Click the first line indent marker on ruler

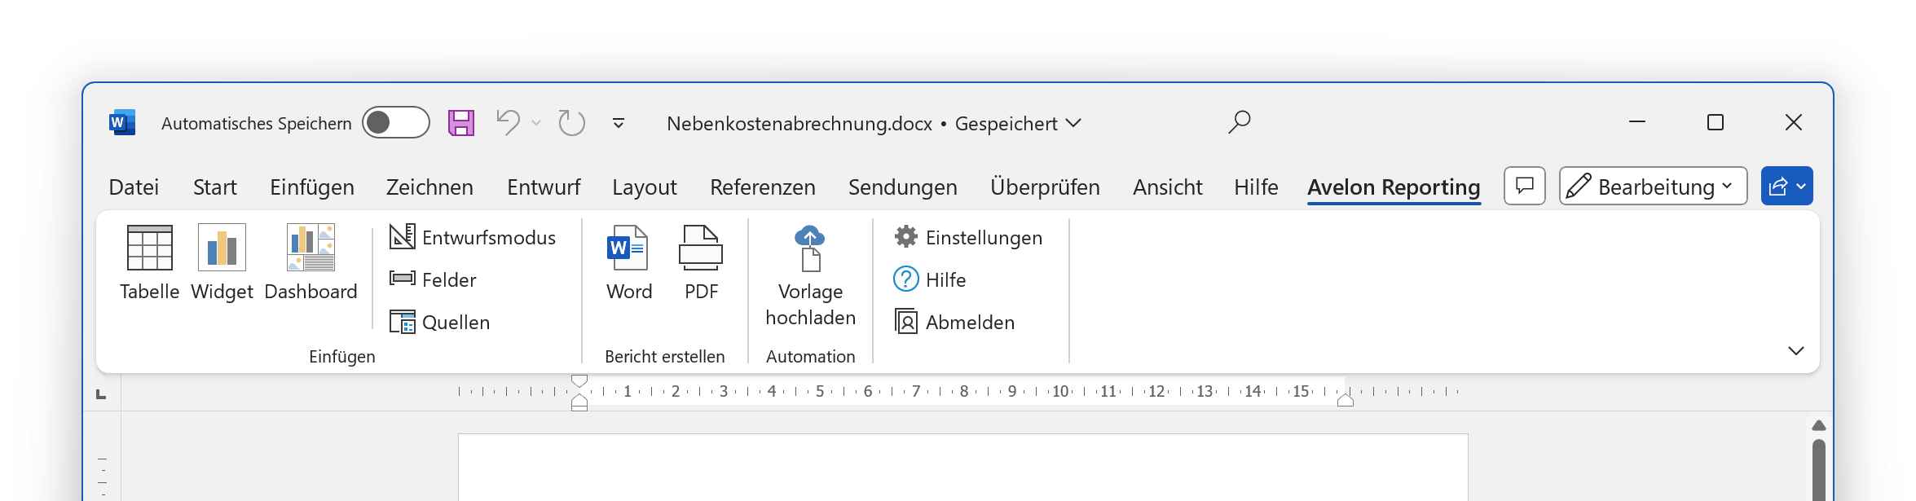point(579,380)
